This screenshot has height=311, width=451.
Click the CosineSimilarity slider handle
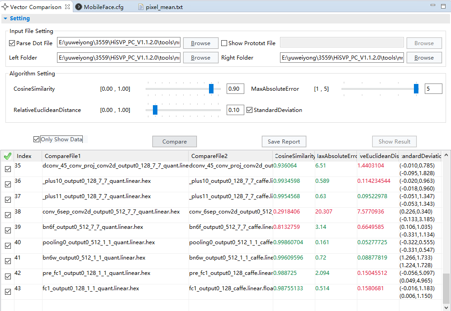(x=211, y=89)
